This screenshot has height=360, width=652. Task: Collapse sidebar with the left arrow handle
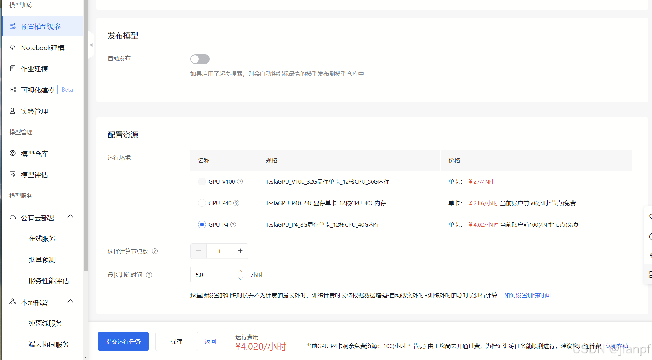[x=91, y=45]
